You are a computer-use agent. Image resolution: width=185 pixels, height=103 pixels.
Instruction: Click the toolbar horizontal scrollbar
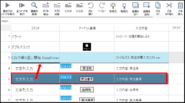point(77,17)
